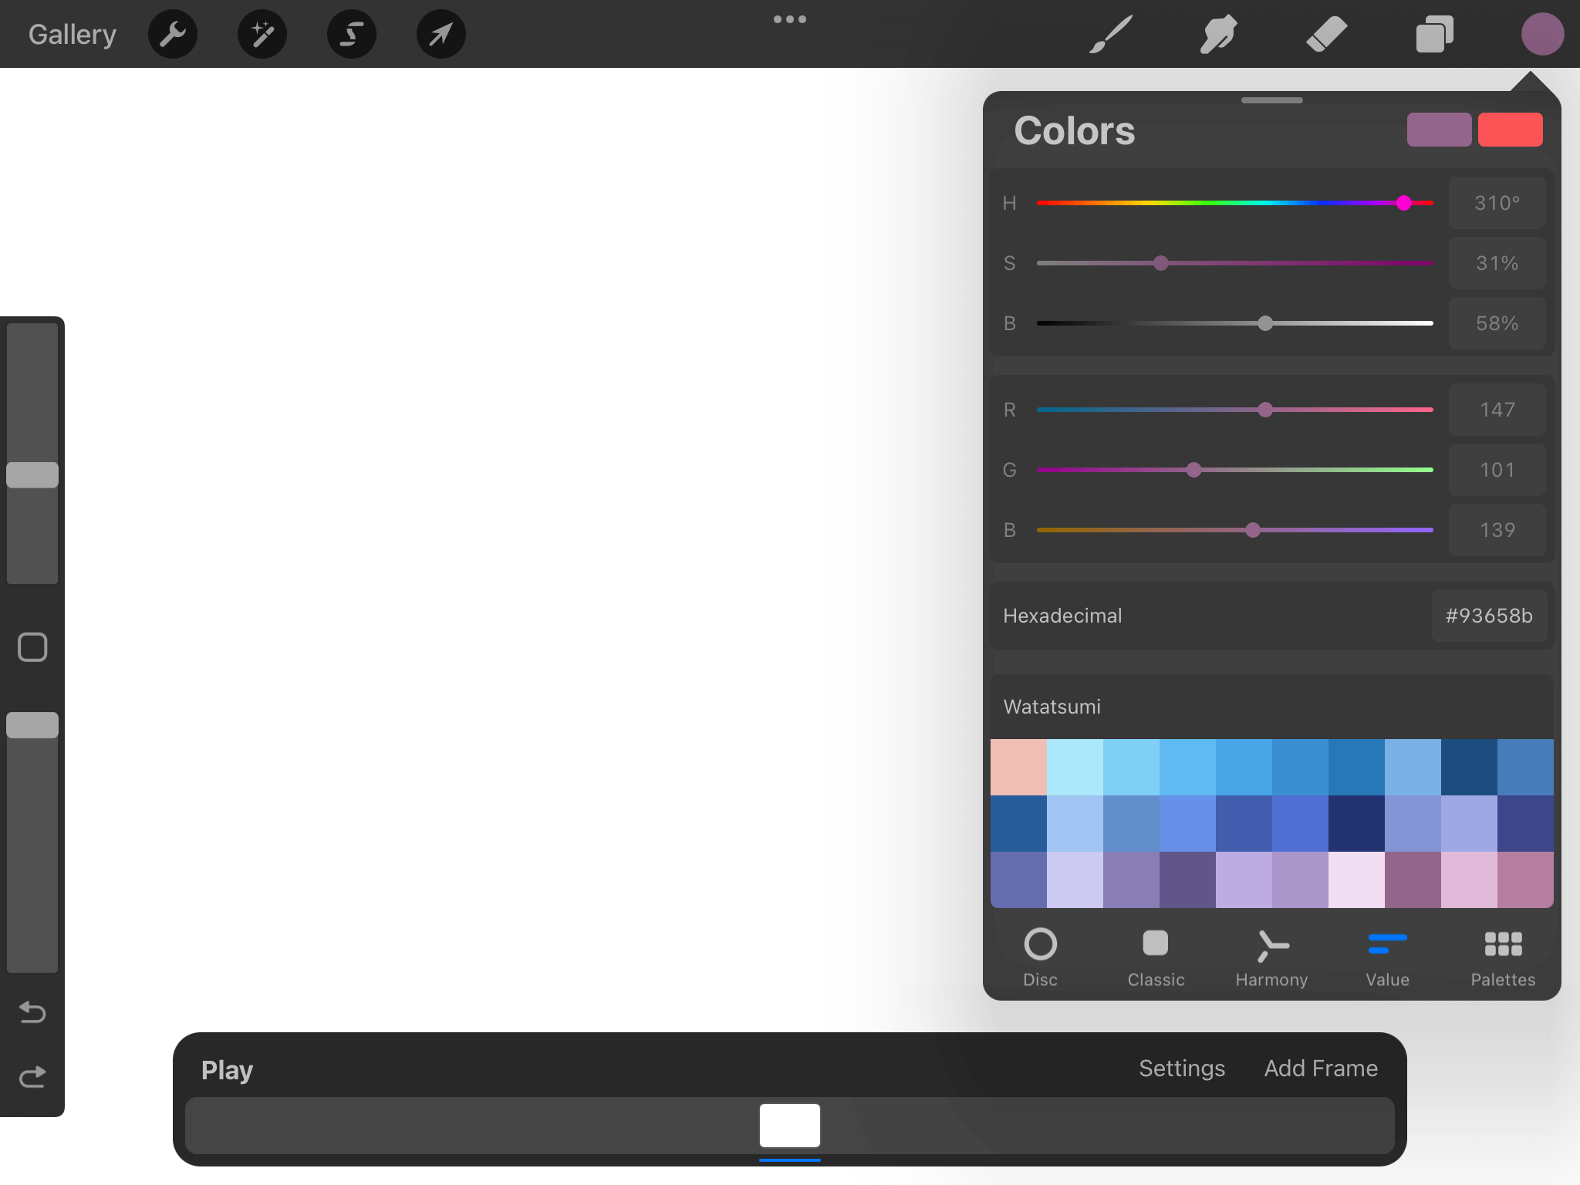
Task: Switch to the Harmony color mode
Action: [1271, 954]
